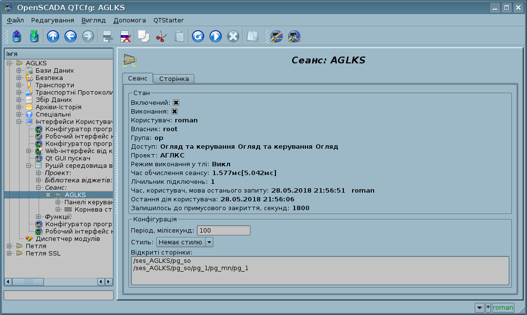Select the Транспорти tree node
The width and height of the screenshot is (527, 315).
click(x=55, y=85)
